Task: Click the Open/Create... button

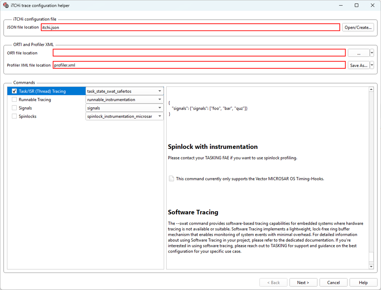Action: (x=358, y=27)
